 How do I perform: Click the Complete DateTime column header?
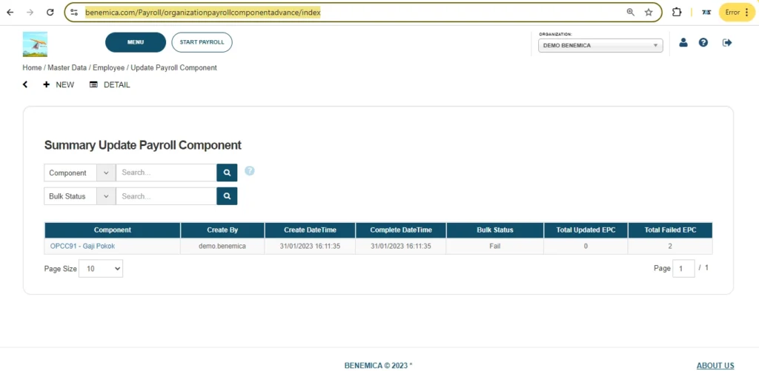pos(401,230)
